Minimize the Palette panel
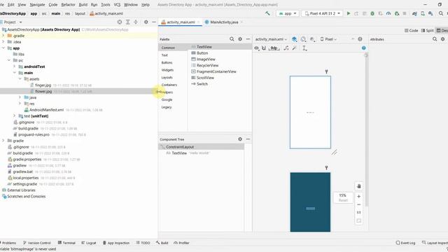 click(x=248, y=39)
